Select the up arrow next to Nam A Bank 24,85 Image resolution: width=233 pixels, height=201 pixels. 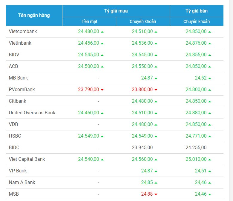[x=156, y=183]
